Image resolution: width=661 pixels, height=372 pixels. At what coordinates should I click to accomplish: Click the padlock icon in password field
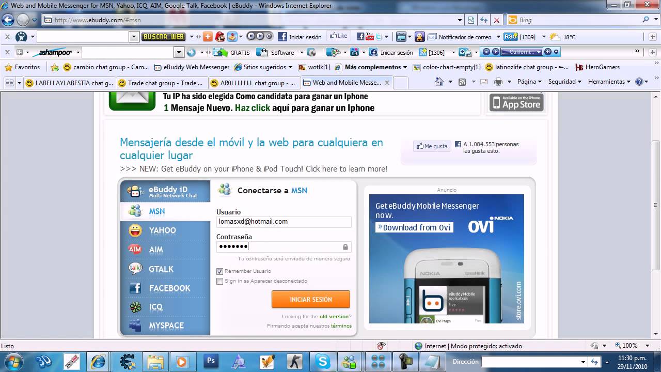click(x=345, y=247)
